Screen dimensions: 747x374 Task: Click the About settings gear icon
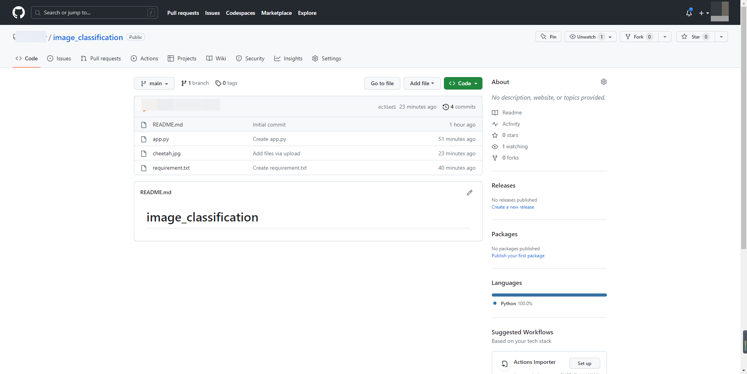coord(603,82)
